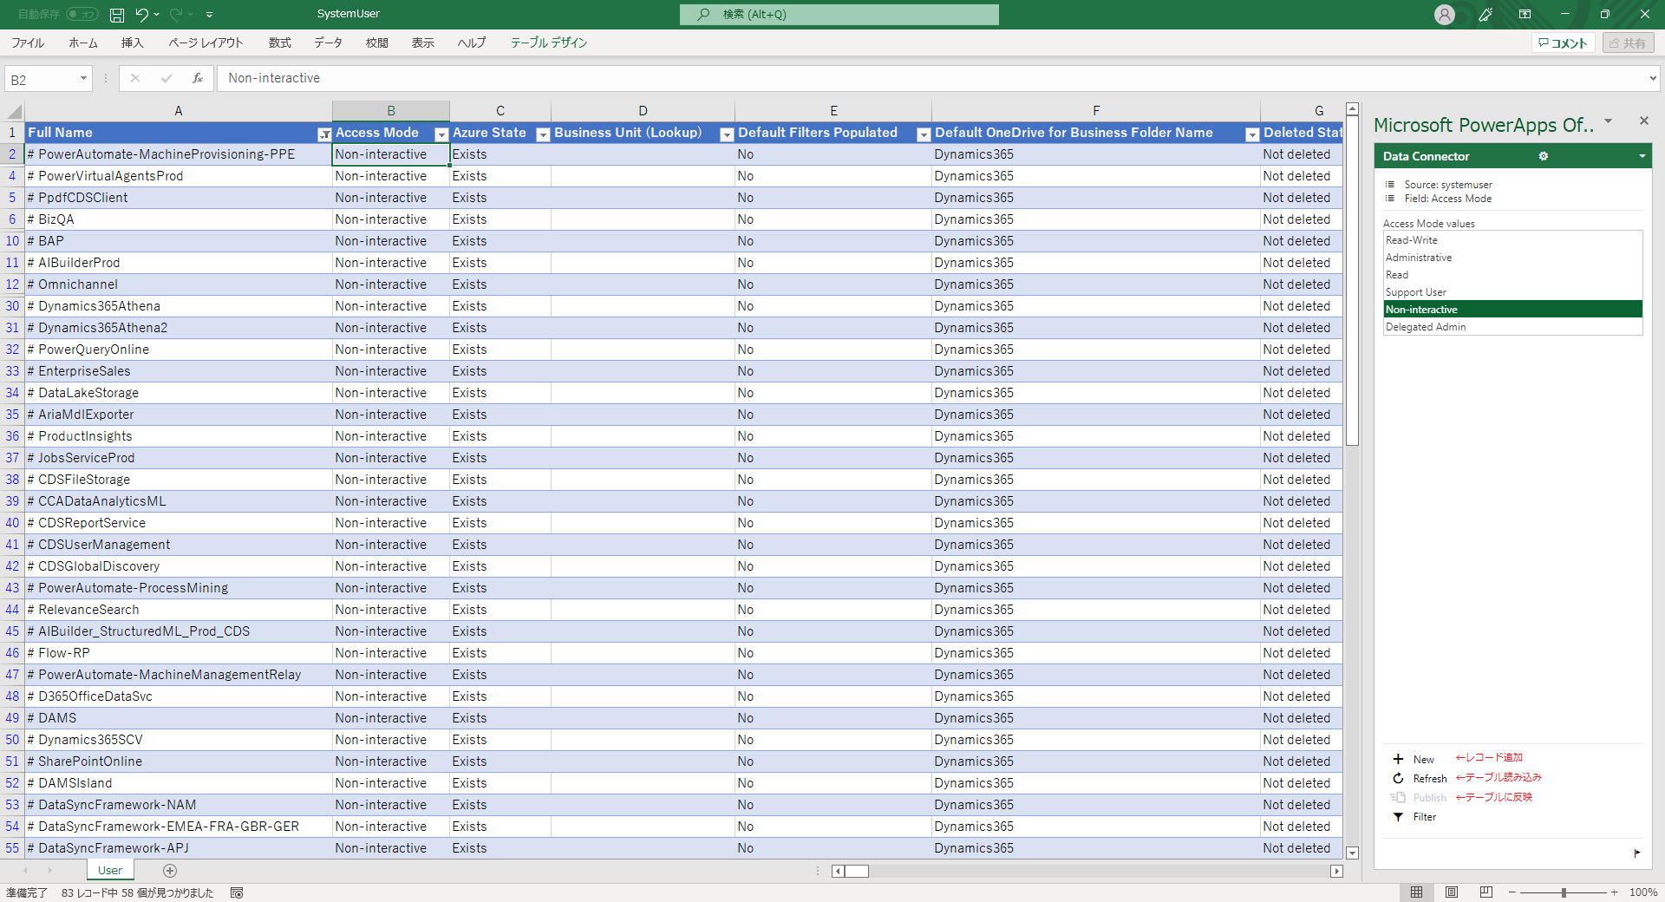
Task: Open PowerApps pane options arrow
Action: coord(1609,121)
